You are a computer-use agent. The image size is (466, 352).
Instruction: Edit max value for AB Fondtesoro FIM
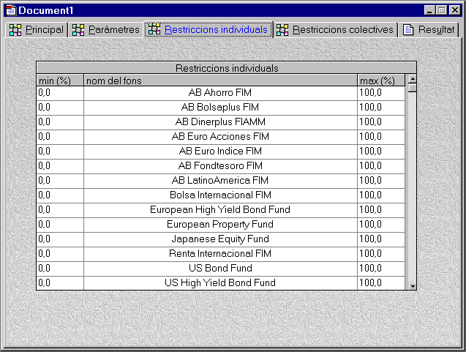pyautogui.click(x=381, y=166)
